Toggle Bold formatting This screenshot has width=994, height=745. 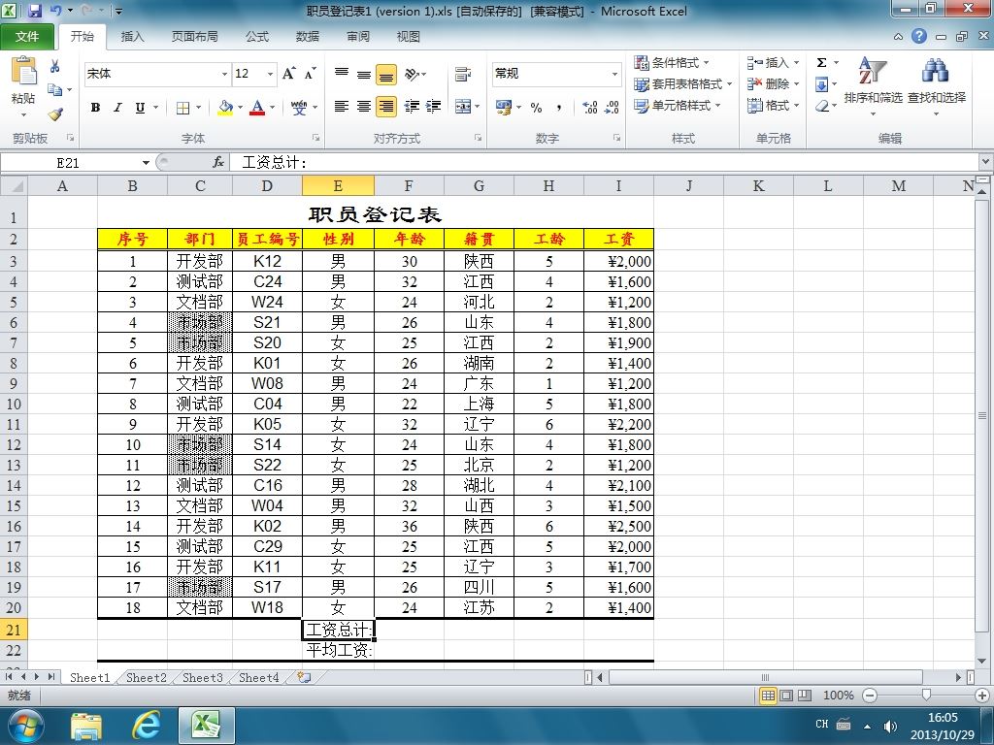tap(96, 108)
